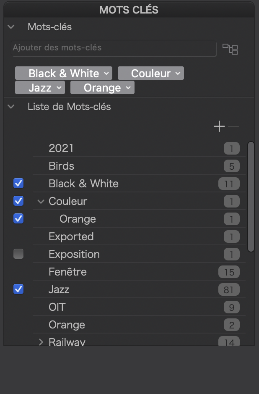
Task: Open the Jazz tag dropdown arrow
Action: tap(59, 88)
